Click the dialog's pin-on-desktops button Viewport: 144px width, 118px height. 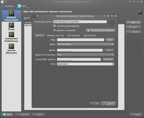click(38, 16)
